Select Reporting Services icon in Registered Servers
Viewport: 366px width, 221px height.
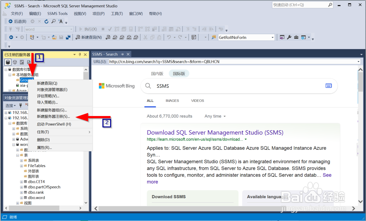click(x=22, y=62)
